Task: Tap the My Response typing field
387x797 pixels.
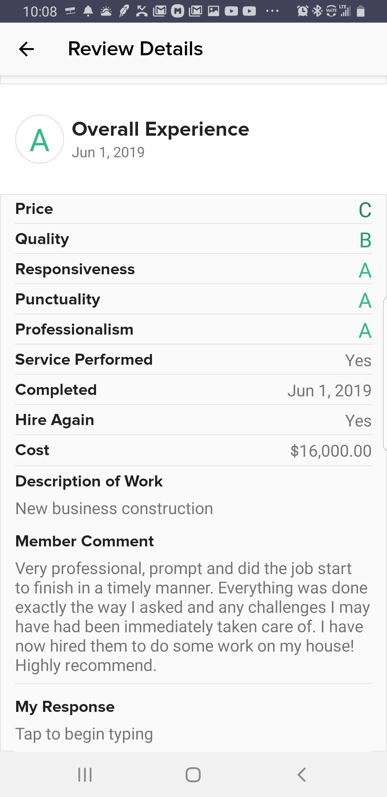Action: [x=84, y=734]
